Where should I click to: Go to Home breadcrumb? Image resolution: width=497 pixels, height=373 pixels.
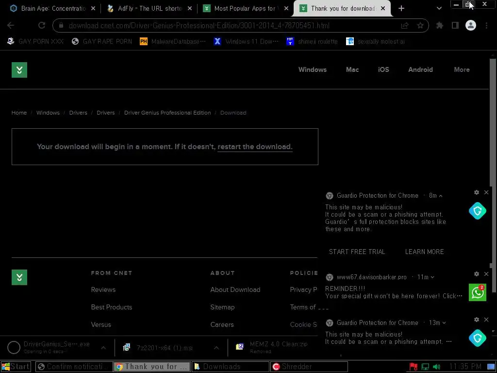coord(19,113)
